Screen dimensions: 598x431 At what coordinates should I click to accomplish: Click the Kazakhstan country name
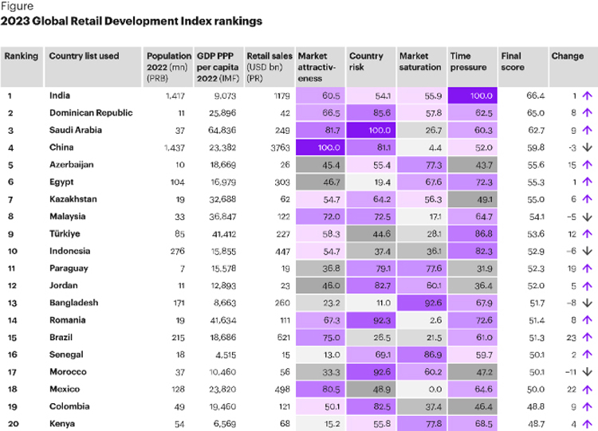77,199
